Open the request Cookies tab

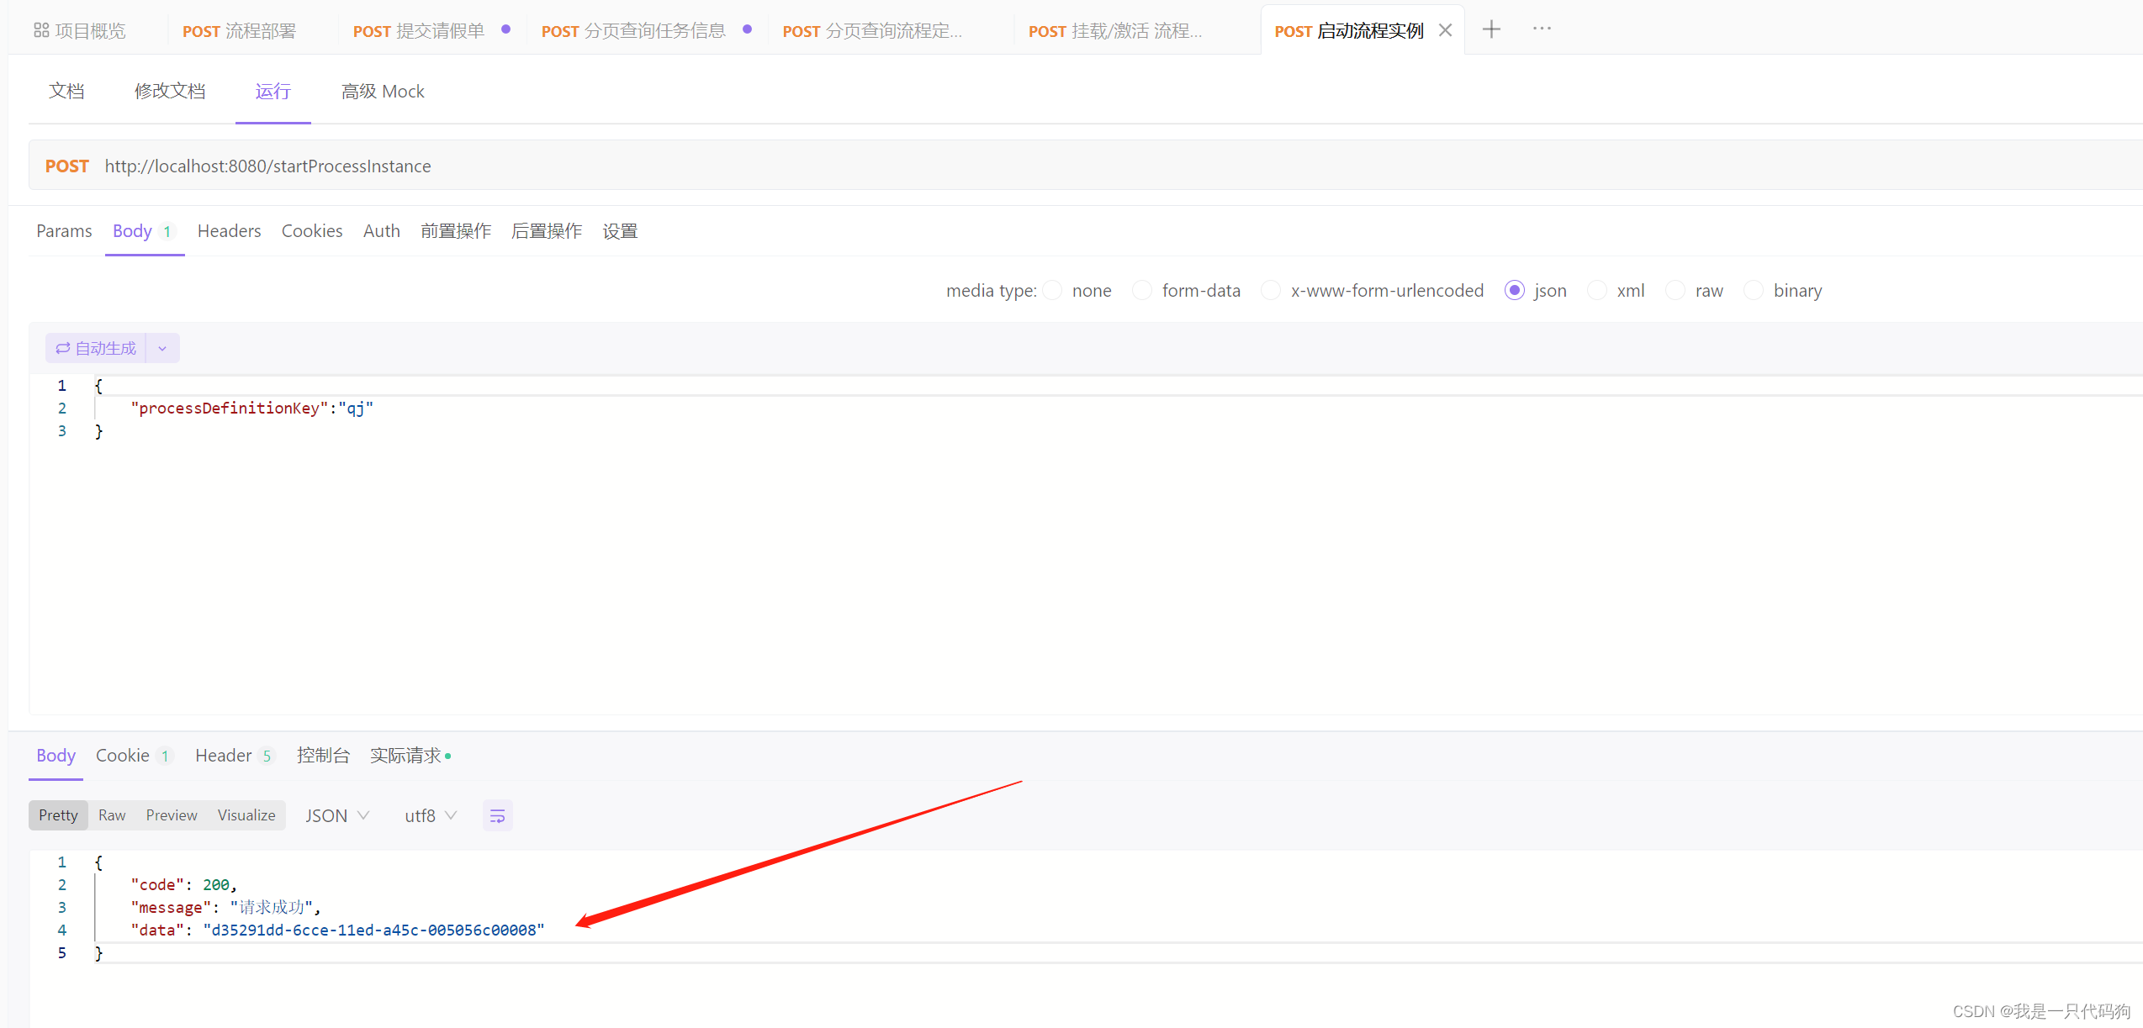(x=312, y=230)
